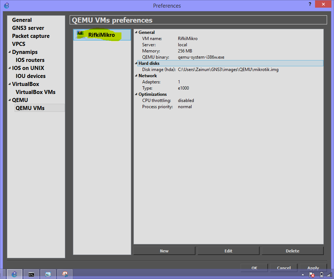Select VirtualBox in sidebar
Screen dimensions: 334x279
tap(26, 84)
